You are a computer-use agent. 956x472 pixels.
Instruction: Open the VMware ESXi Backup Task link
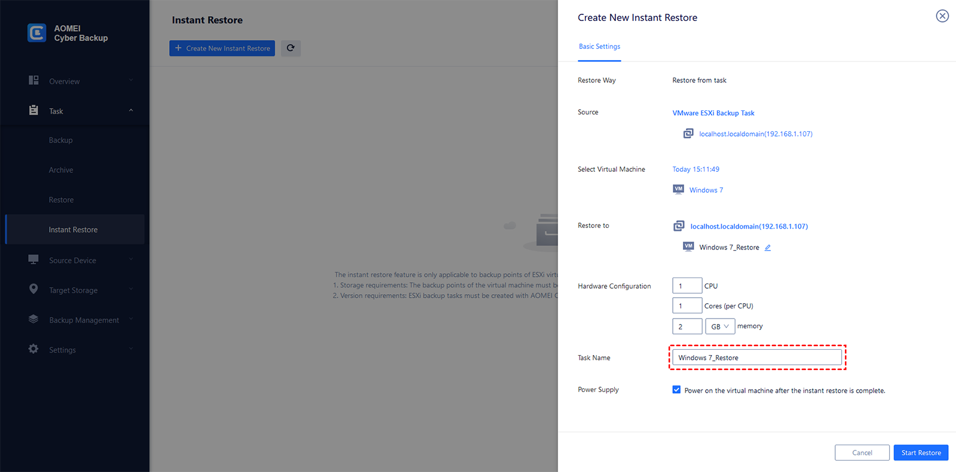[x=713, y=113]
